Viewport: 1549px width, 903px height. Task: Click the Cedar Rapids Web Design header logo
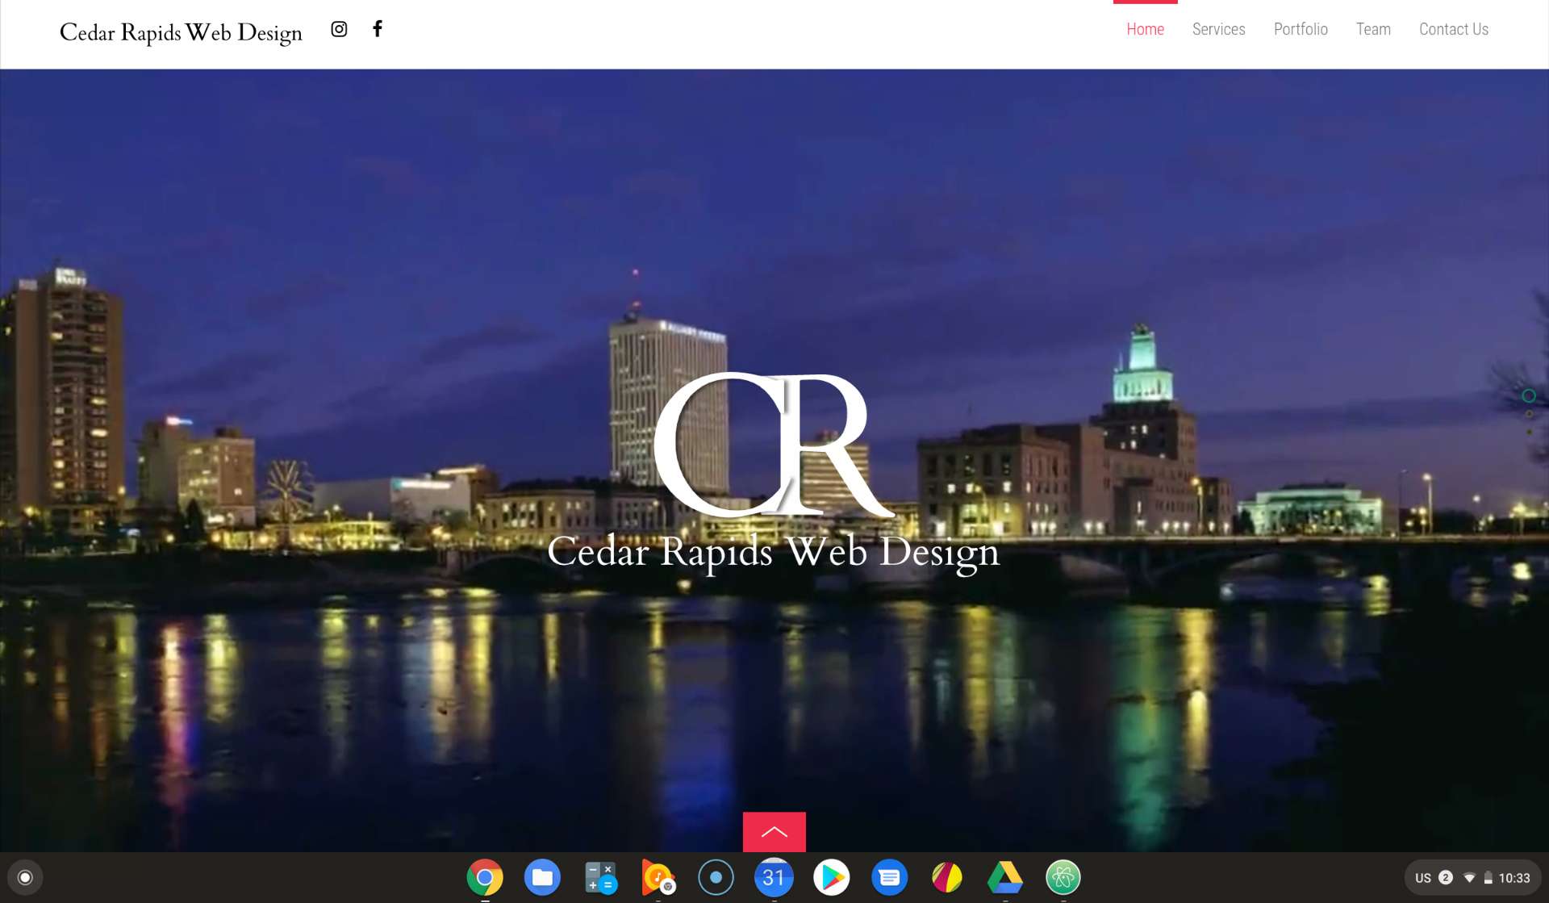(181, 32)
